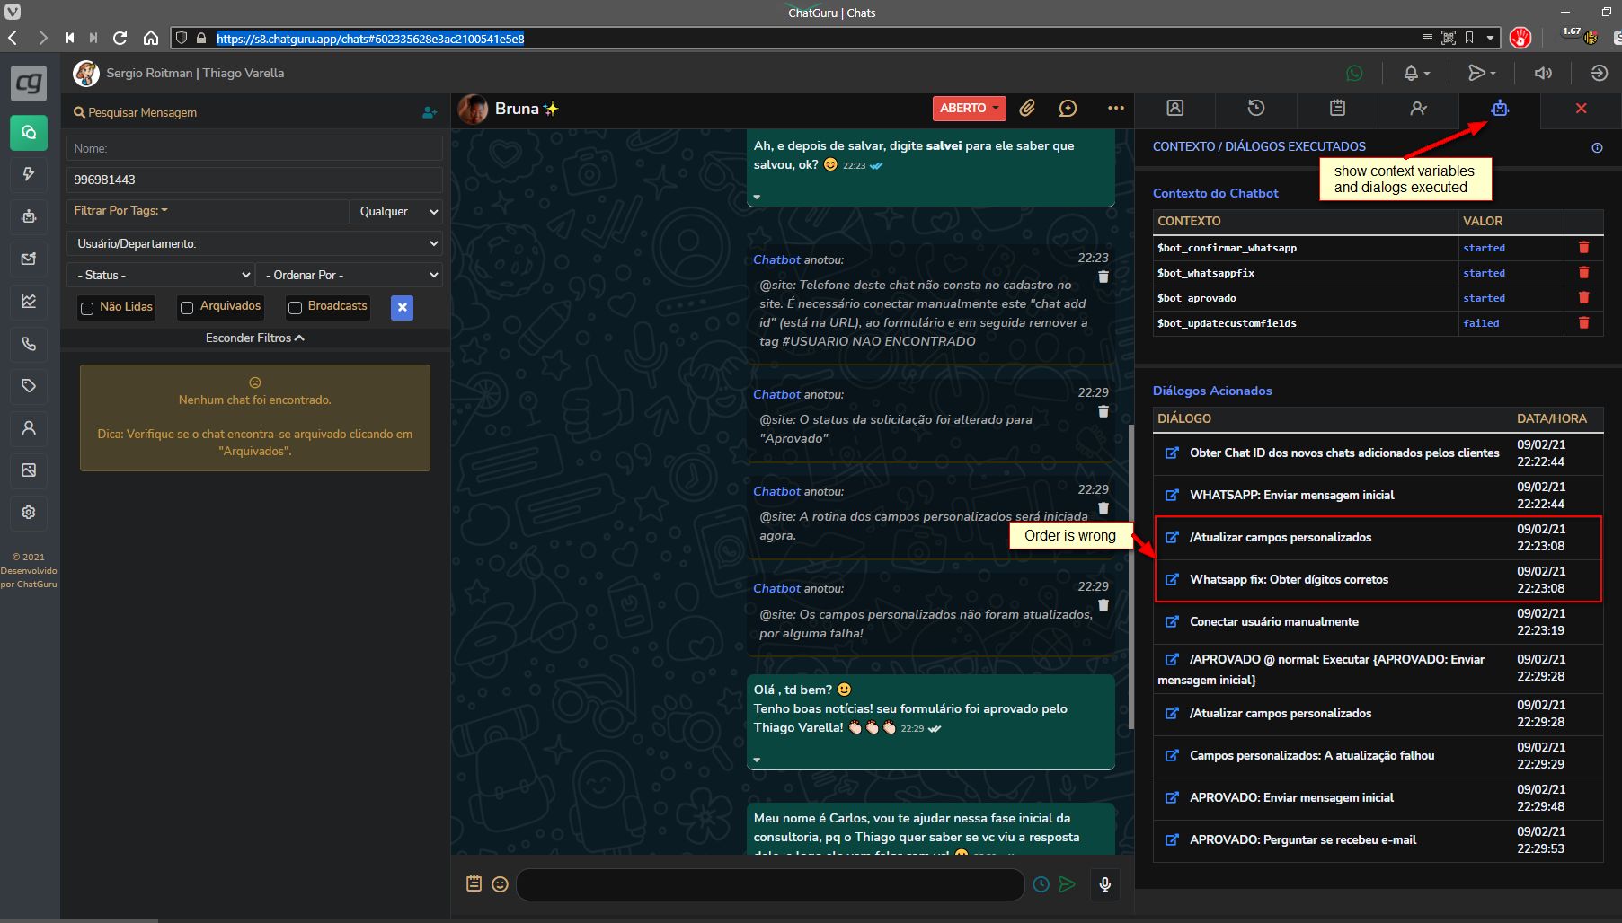The height and width of the screenshot is (923, 1622).
Task: Open the notification bell menu
Action: [1415, 73]
